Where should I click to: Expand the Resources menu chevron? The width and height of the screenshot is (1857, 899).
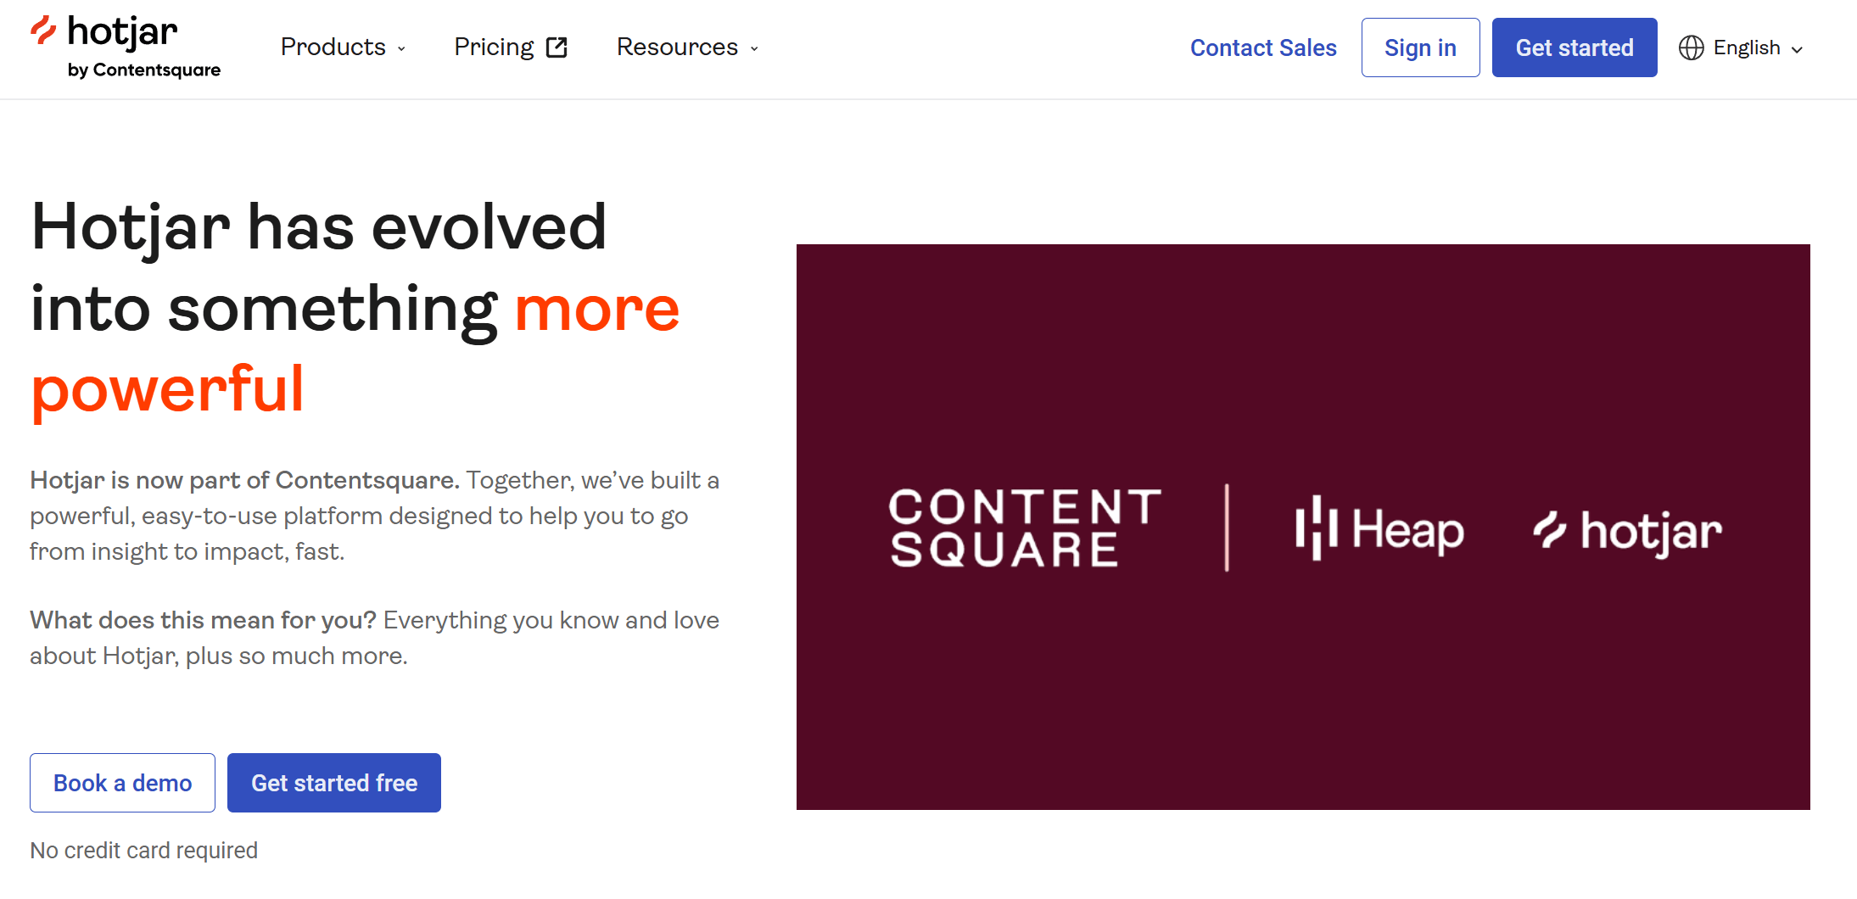[754, 49]
